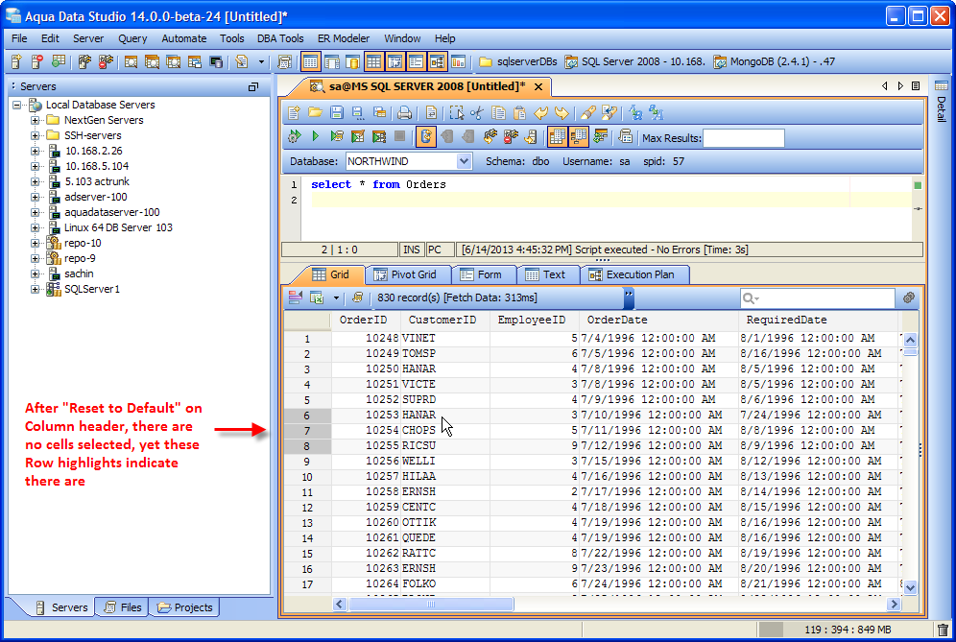The image size is (956, 642).
Task: Toggle the highlighted pivot icon in main toolbar
Action: pos(395,61)
